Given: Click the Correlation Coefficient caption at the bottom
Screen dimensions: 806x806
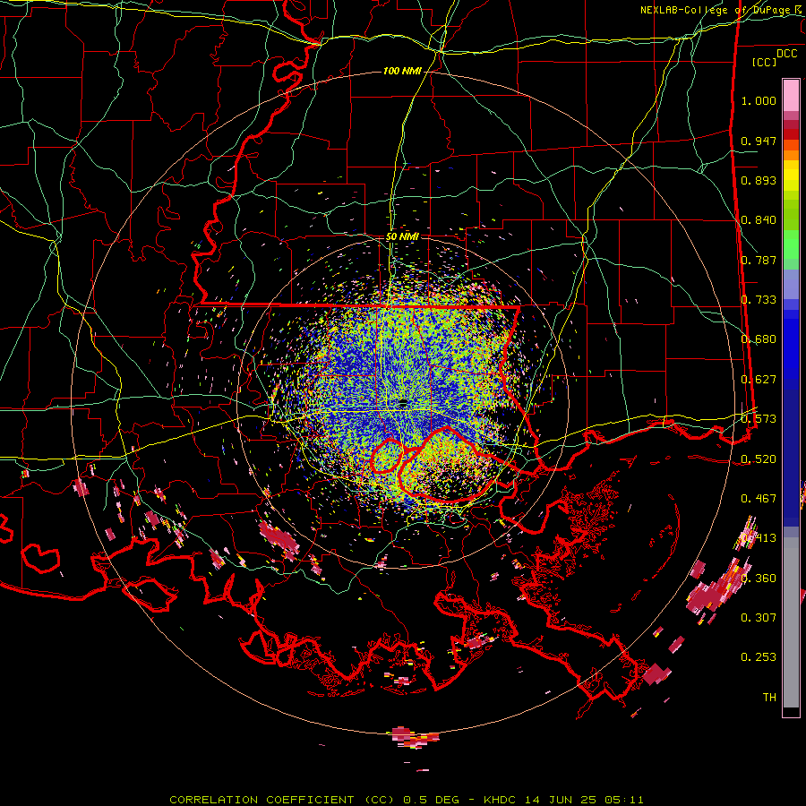Looking at the screenshot, I should pos(407,800).
